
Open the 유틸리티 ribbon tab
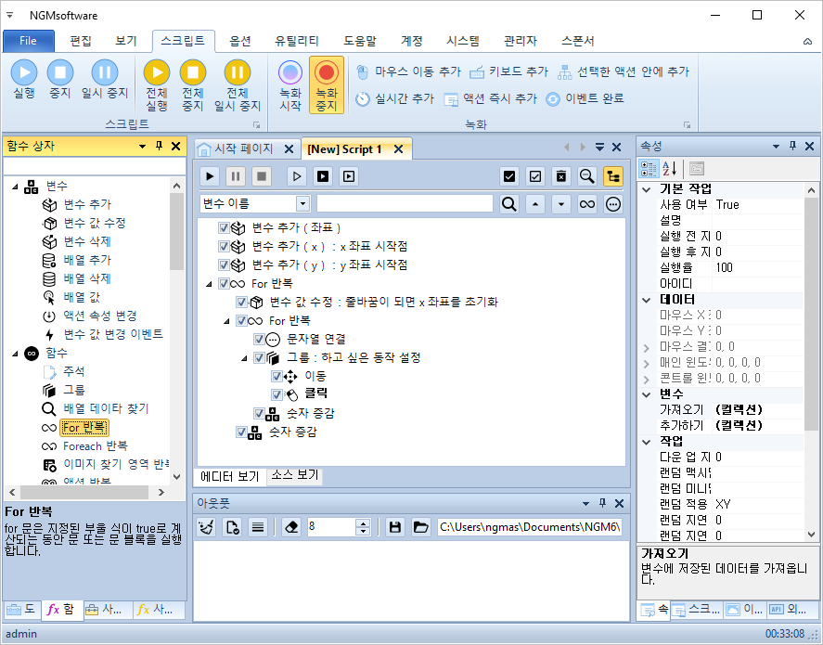297,41
